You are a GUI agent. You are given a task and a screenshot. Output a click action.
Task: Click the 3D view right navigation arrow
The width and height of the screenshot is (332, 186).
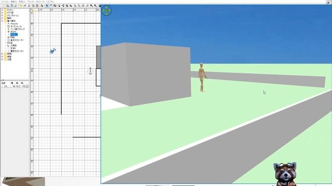pos(109,10)
